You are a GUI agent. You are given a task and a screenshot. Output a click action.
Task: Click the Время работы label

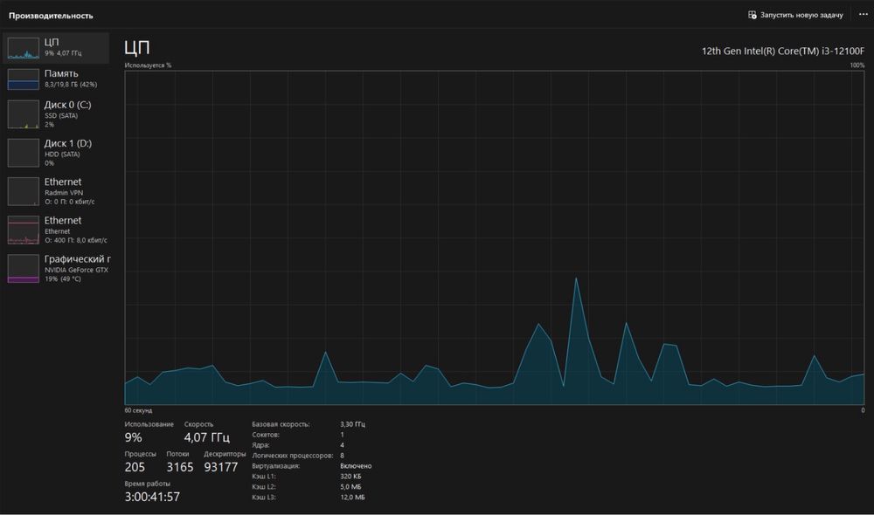click(147, 484)
